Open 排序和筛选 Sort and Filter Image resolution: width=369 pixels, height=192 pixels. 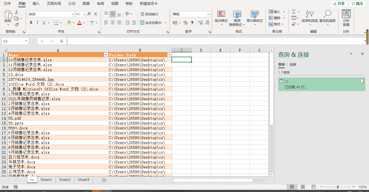(310, 18)
